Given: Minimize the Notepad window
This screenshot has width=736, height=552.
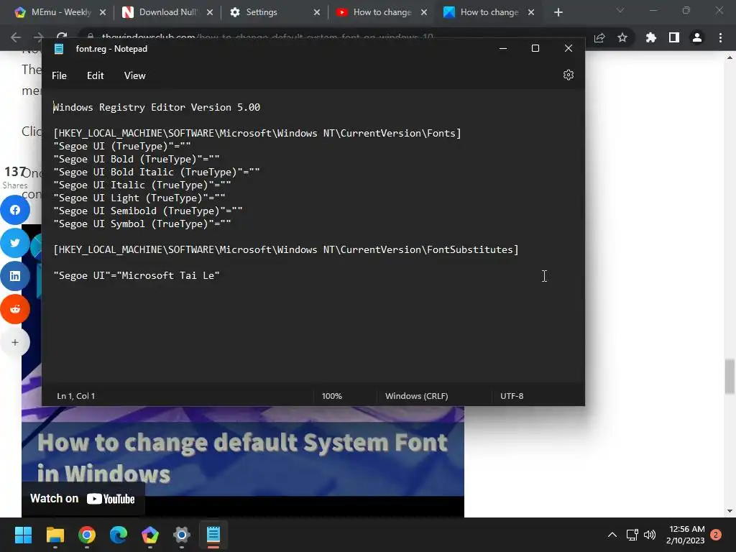Looking at the screenshot, I should tap(503, 48).
